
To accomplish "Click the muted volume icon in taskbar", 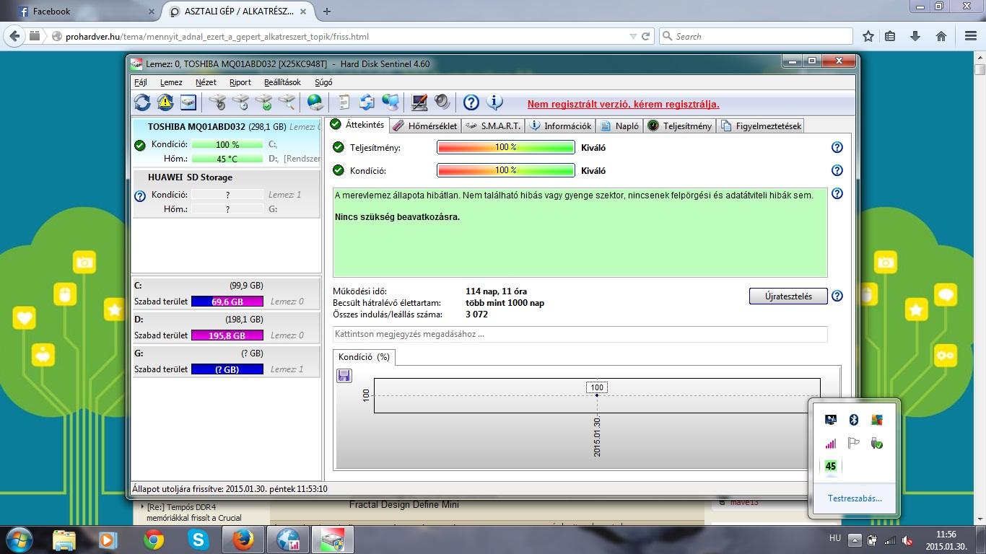I will (907, 540).
